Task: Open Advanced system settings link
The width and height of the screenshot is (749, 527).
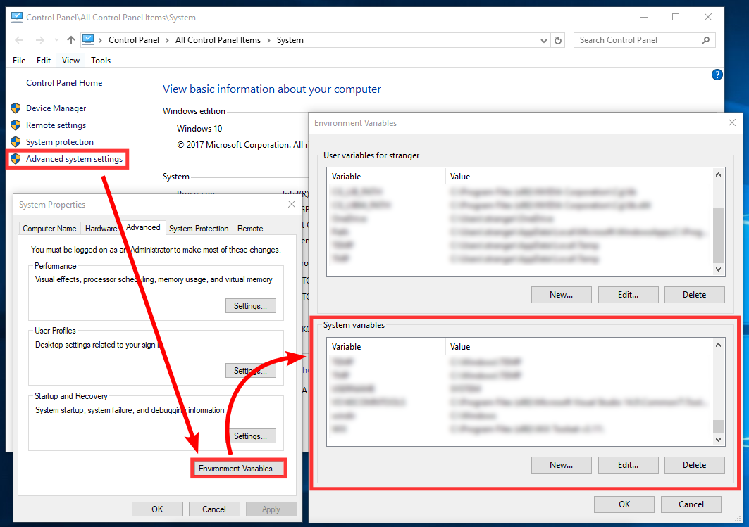Action: (x=74, y=159)
